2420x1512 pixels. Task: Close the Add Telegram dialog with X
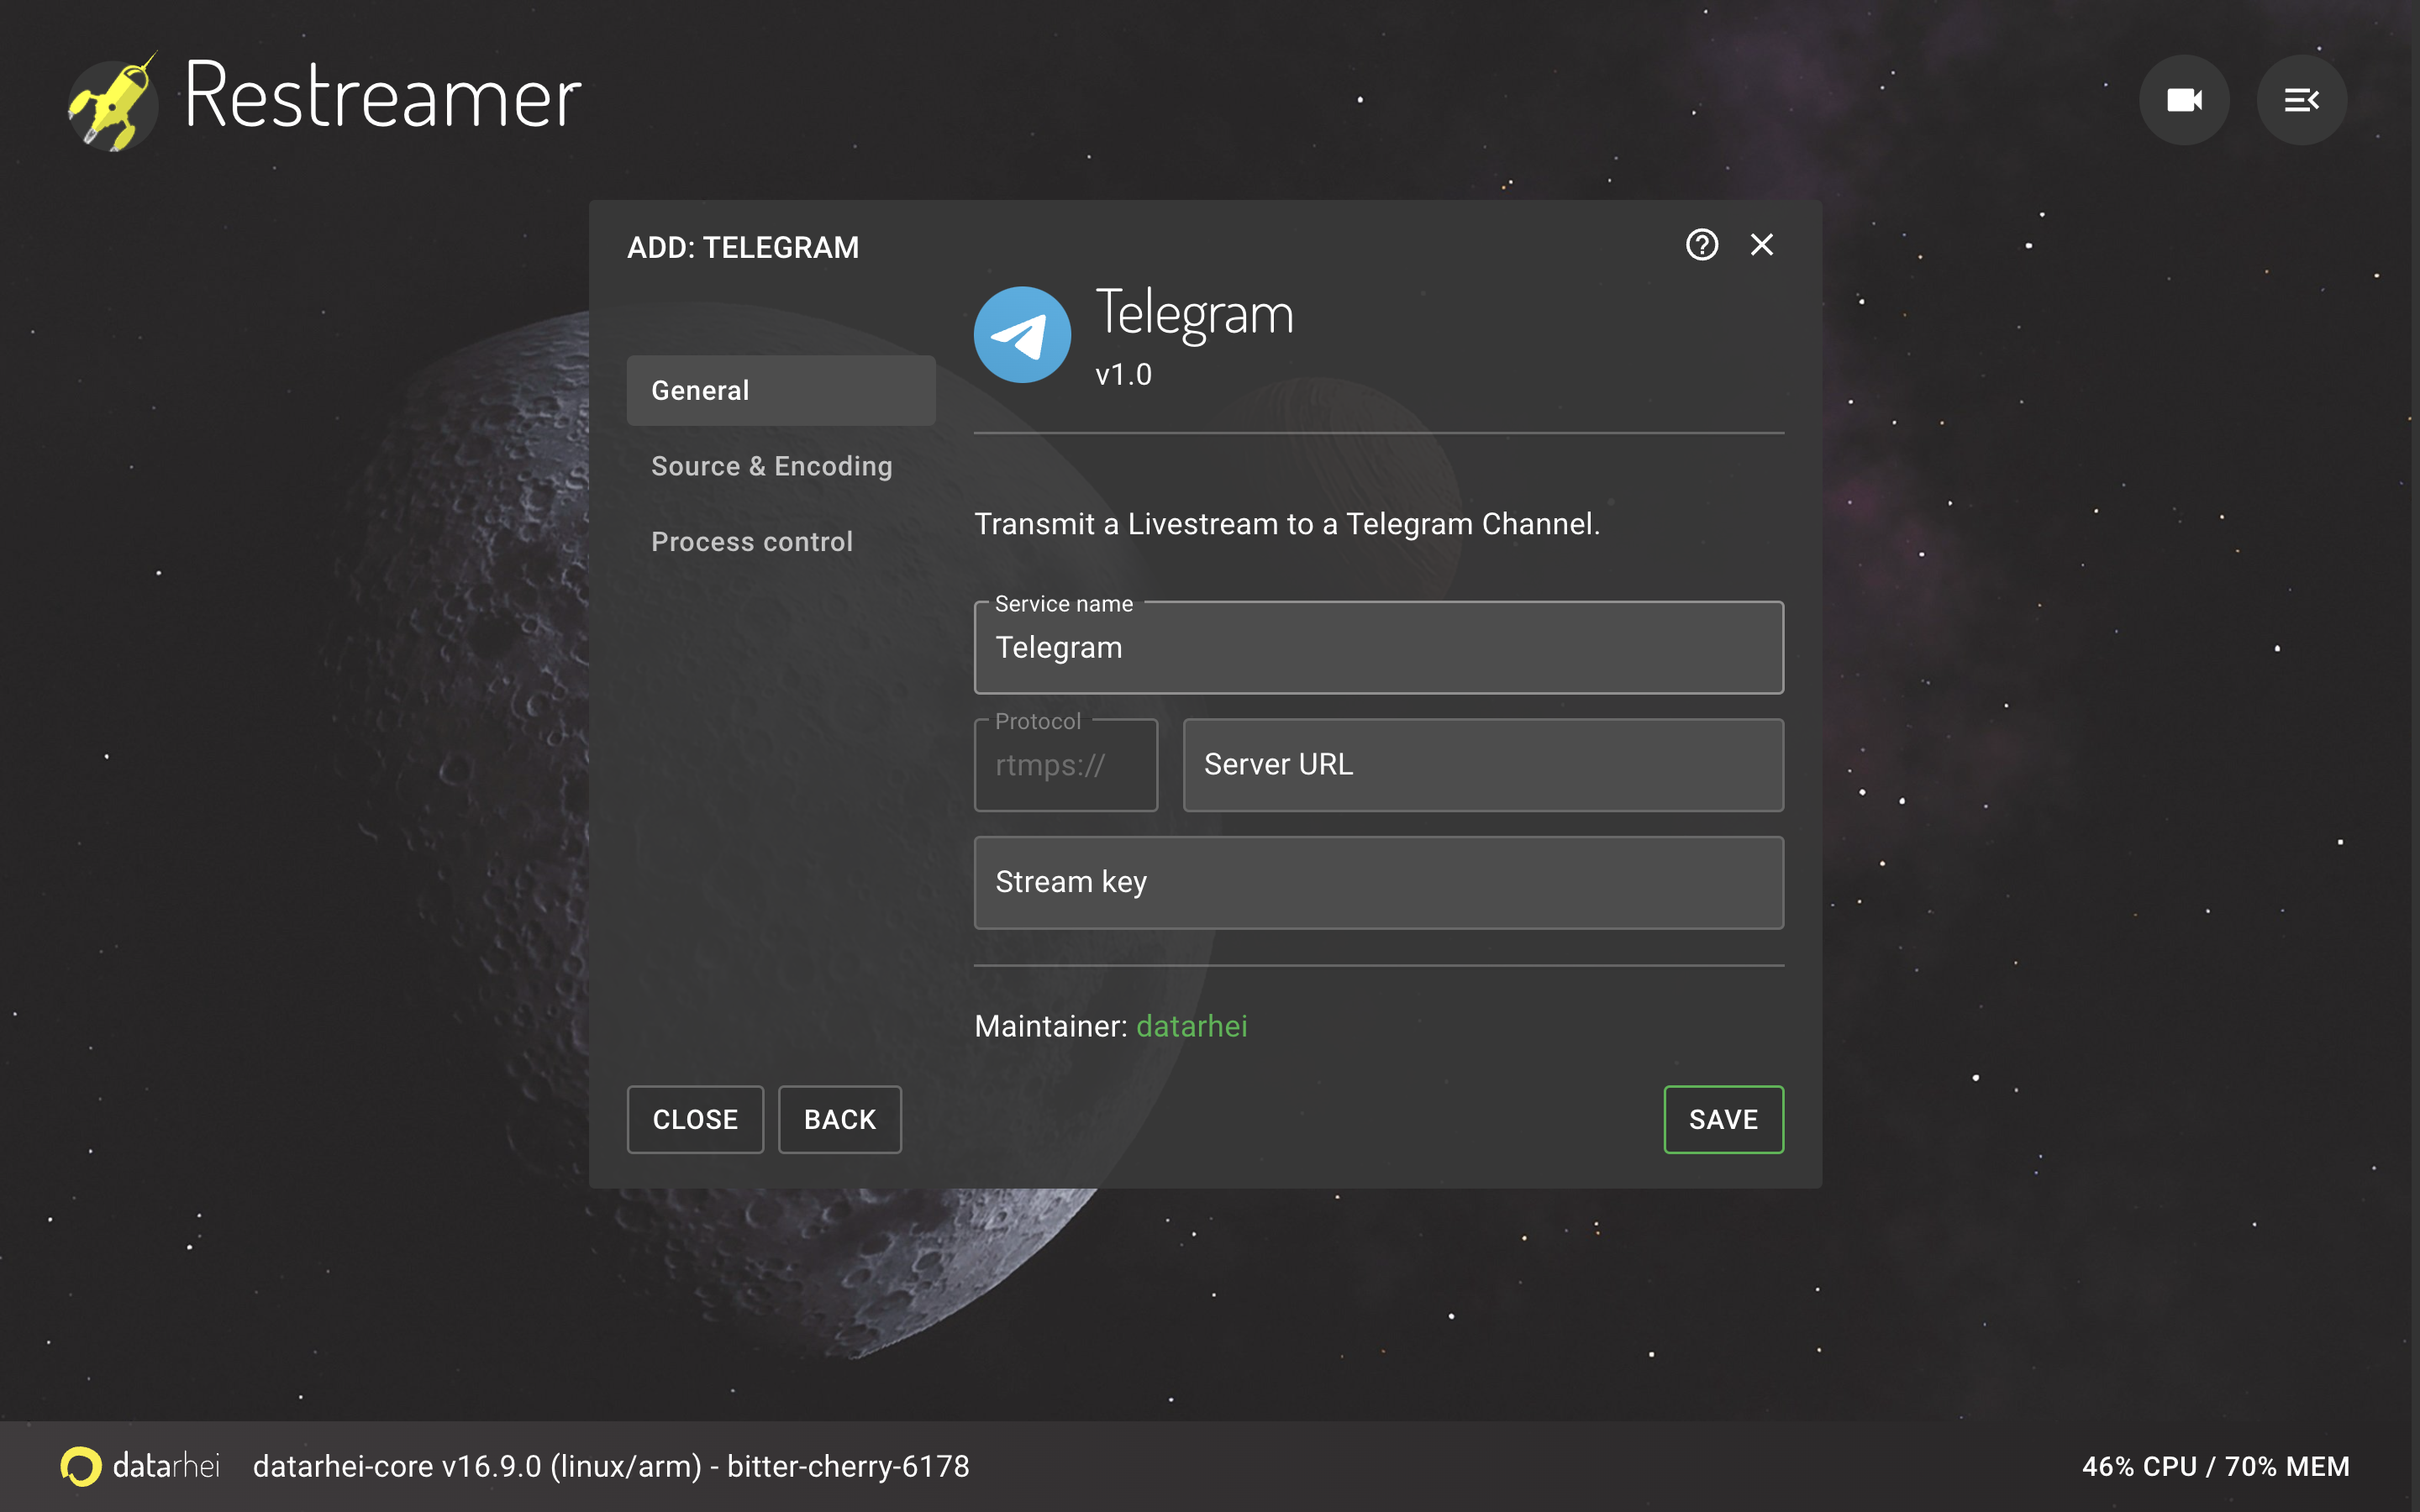click(1762, 245)
